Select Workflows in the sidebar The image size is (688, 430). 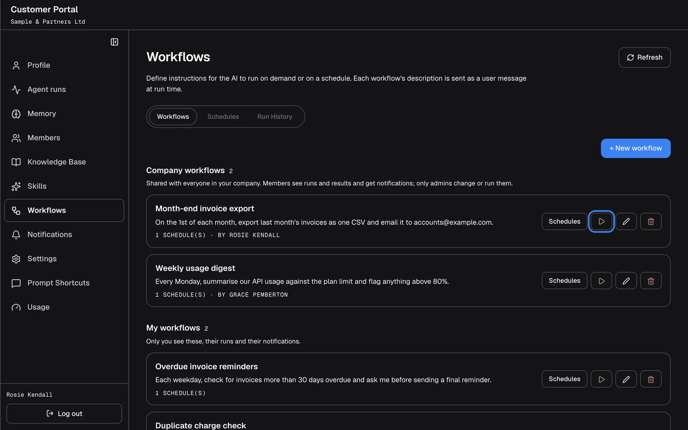64,210
